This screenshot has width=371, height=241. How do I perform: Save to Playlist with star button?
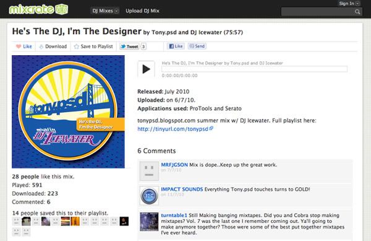pyautogui.click(x=93, y=46)
